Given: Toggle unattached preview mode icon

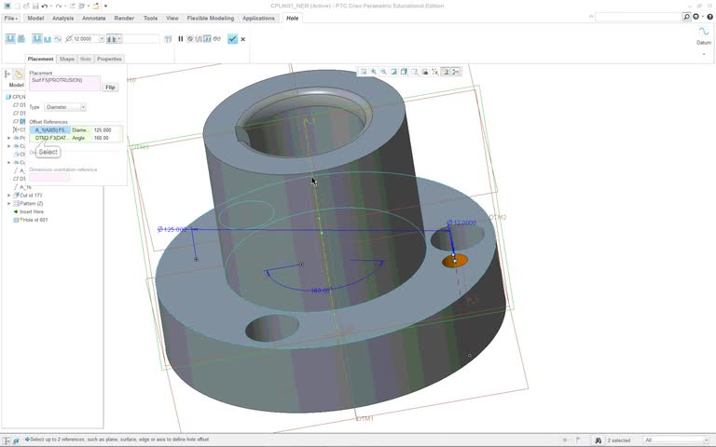Looking at the screenshot, I should coord(199,39).
